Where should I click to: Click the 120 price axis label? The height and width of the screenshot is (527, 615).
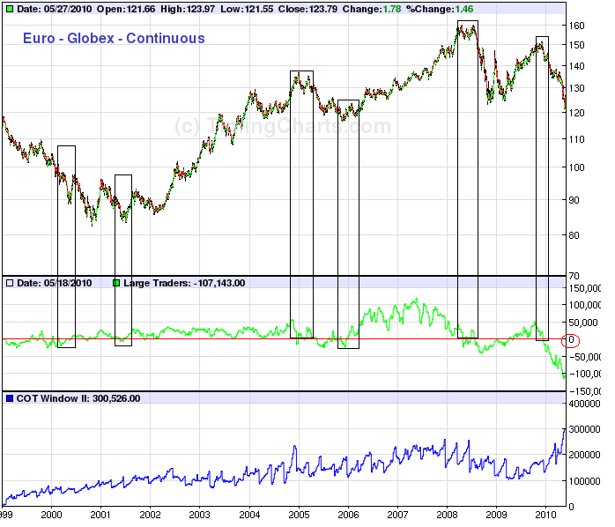[576, 113]
